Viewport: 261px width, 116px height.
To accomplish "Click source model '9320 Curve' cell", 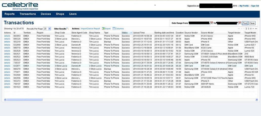I will point(206,48).
